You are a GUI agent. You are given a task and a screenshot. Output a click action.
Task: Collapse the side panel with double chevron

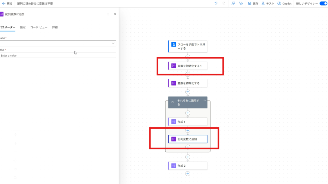pyautogui.click(x=115, y=14)
